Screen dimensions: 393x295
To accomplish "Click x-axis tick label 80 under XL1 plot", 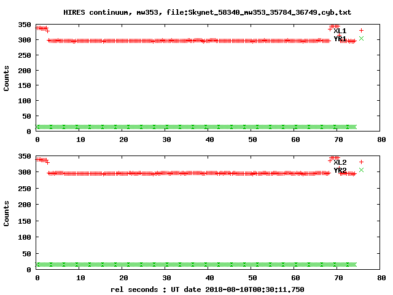I will 381,140.
